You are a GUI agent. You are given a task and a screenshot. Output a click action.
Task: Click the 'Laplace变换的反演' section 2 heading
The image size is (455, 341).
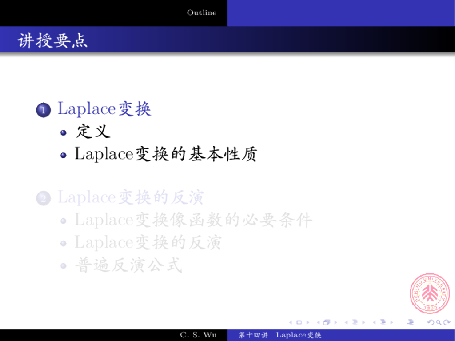pyautogui.click(x=131, y=197)
